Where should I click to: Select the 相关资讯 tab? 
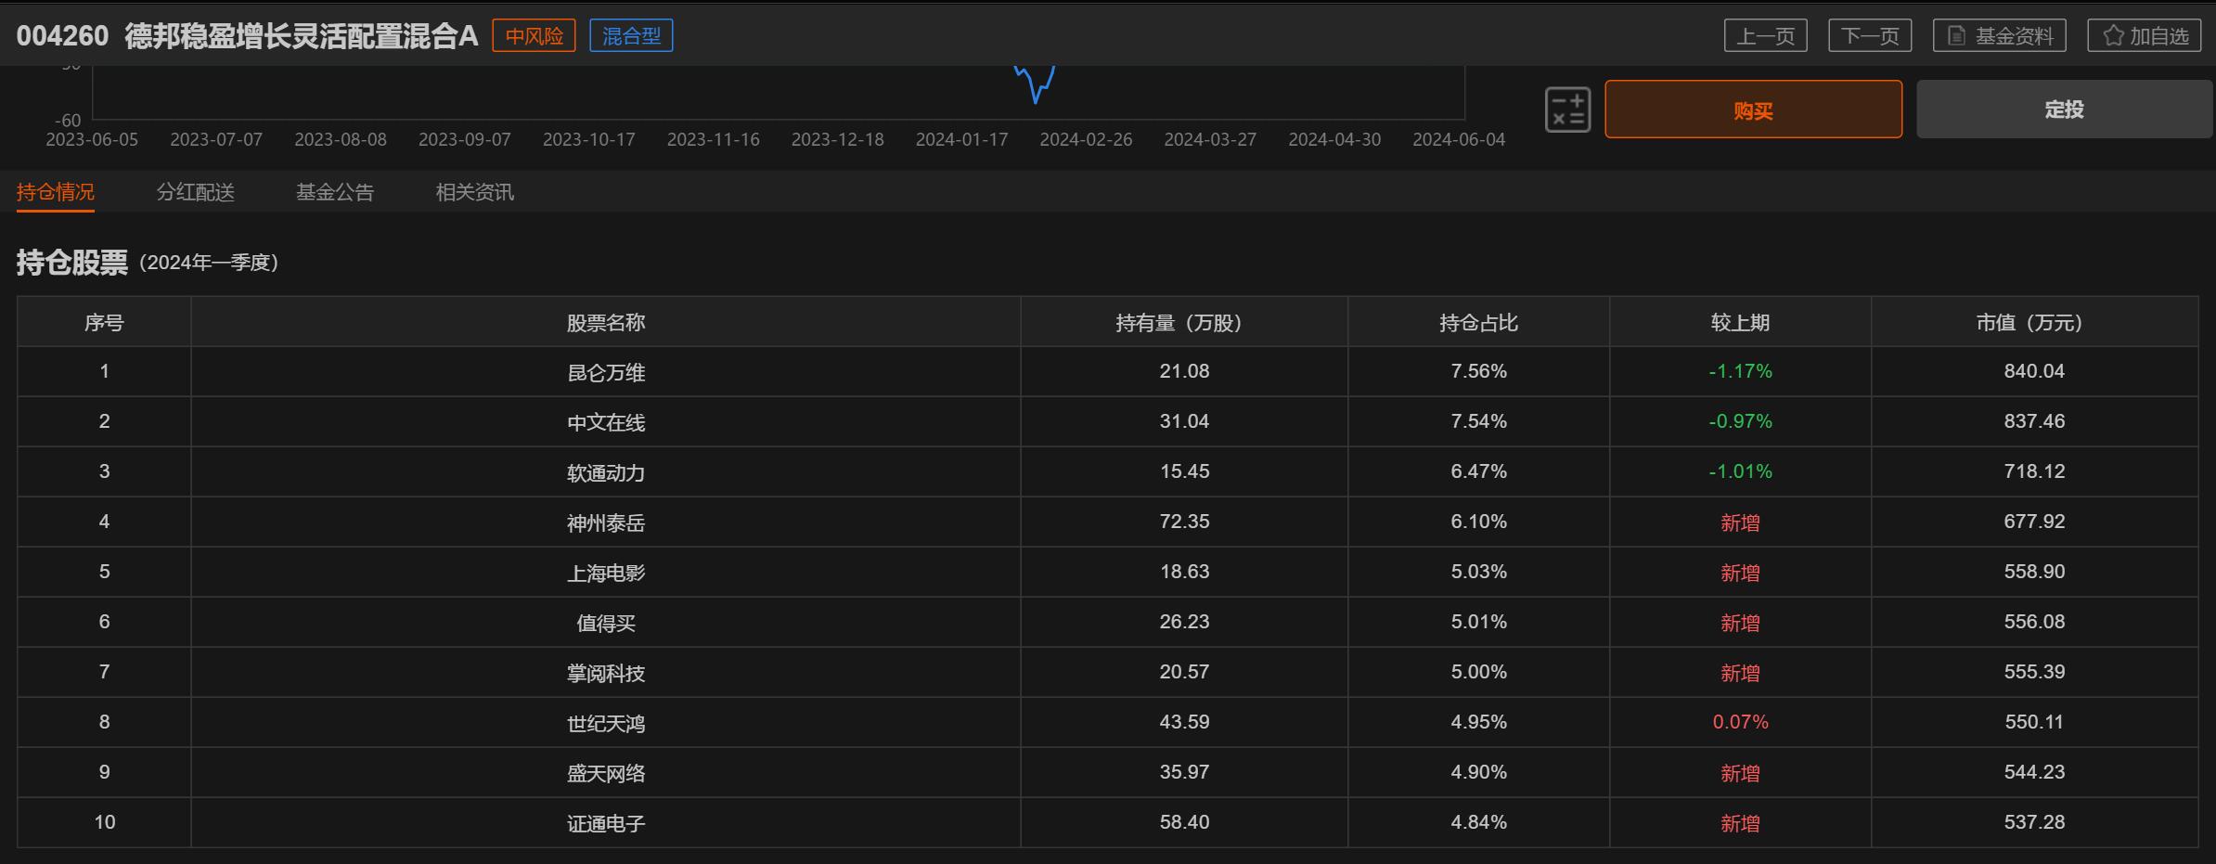tap(474, 192)
